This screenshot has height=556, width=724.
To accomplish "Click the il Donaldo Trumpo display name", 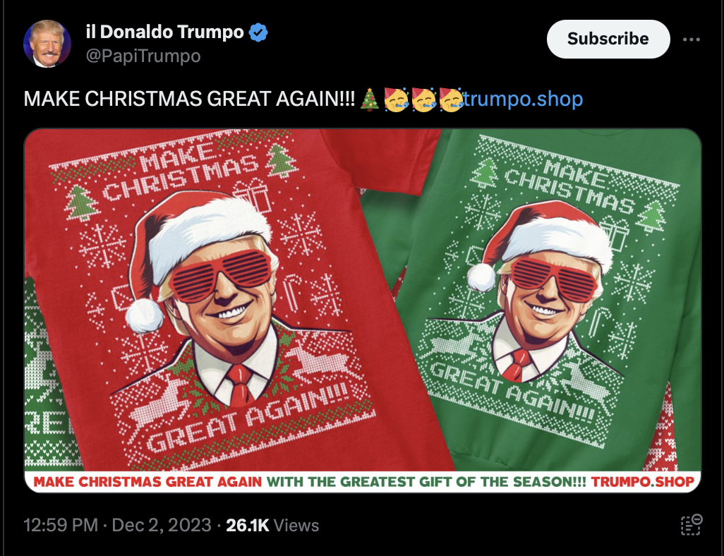I will point(165,32).
